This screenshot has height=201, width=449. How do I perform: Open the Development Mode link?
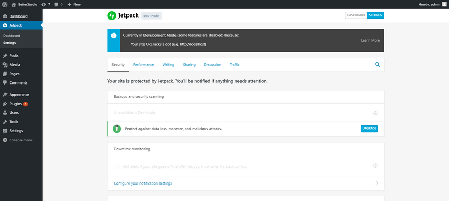pyautogui.click(x=160, y=35)
